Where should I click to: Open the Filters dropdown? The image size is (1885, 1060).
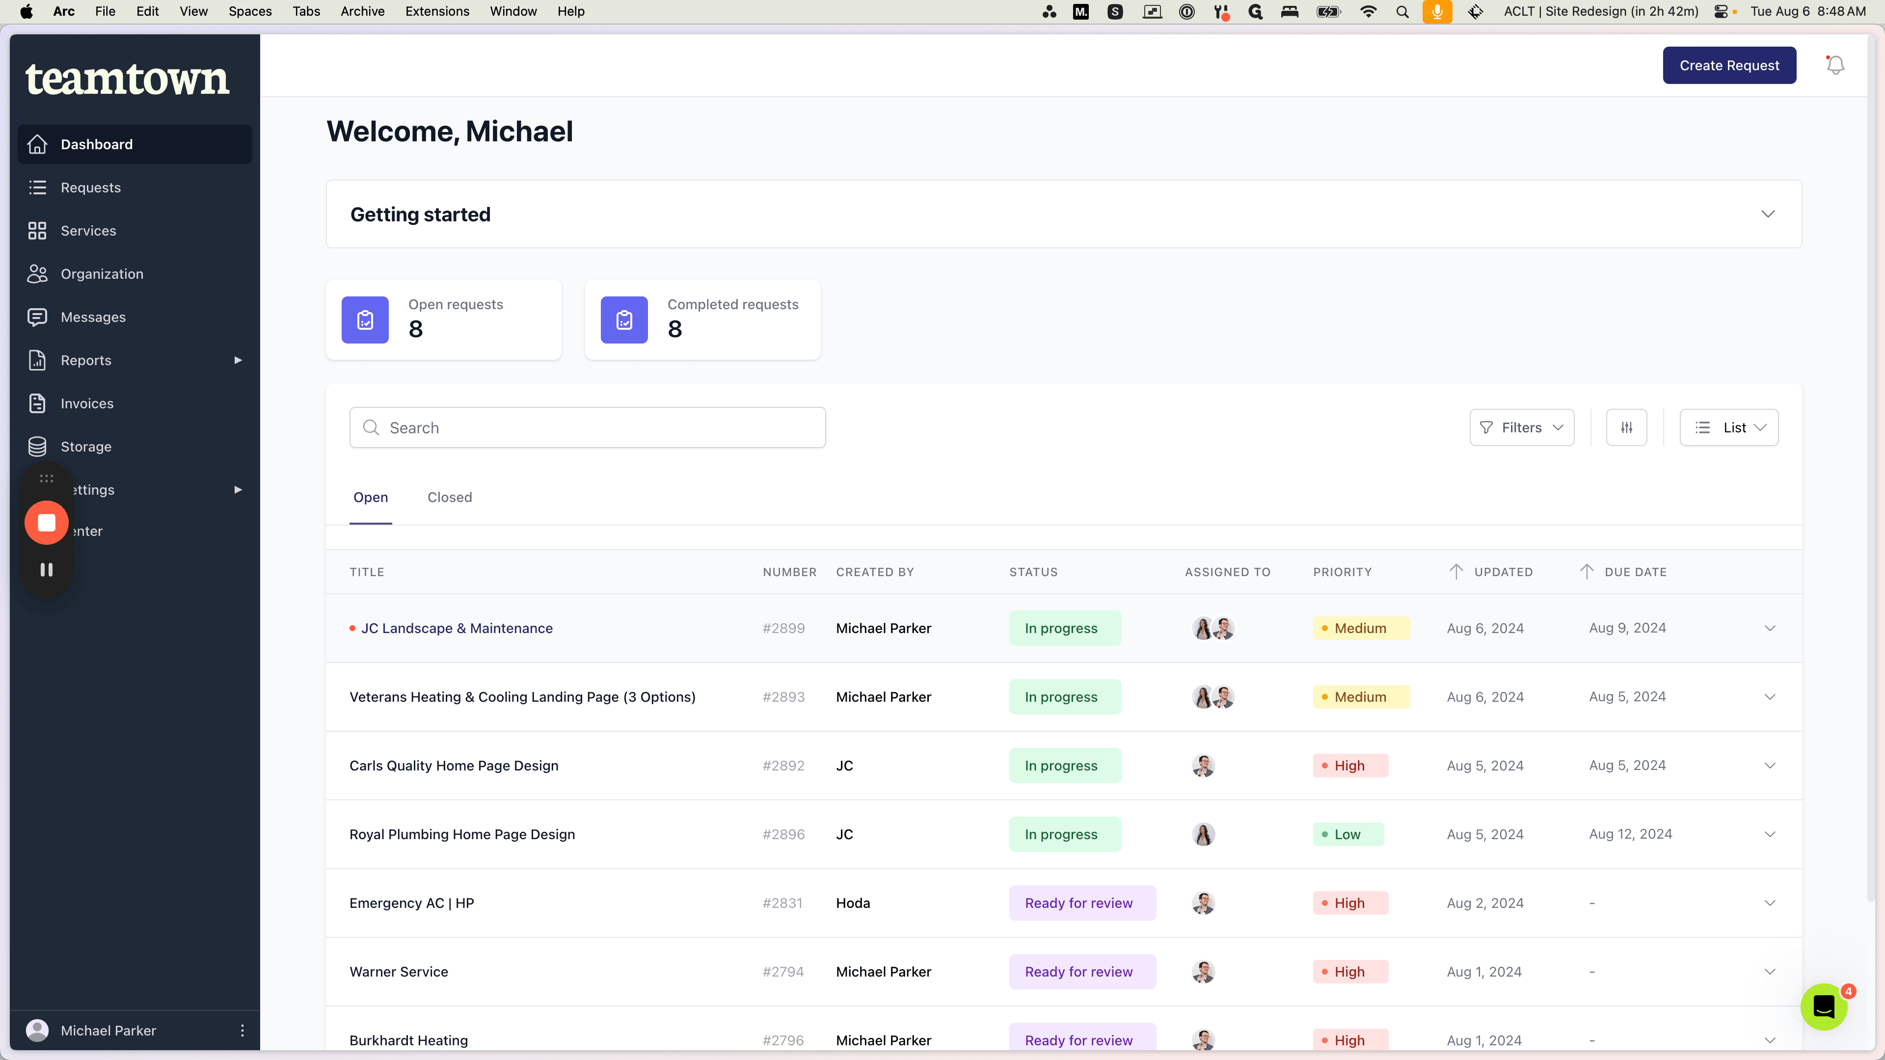[1521, 427]
